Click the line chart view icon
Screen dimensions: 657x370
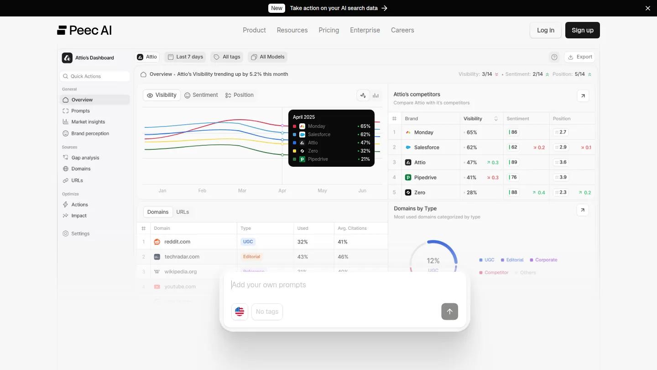pyautogui.click(x=363, y=95)
